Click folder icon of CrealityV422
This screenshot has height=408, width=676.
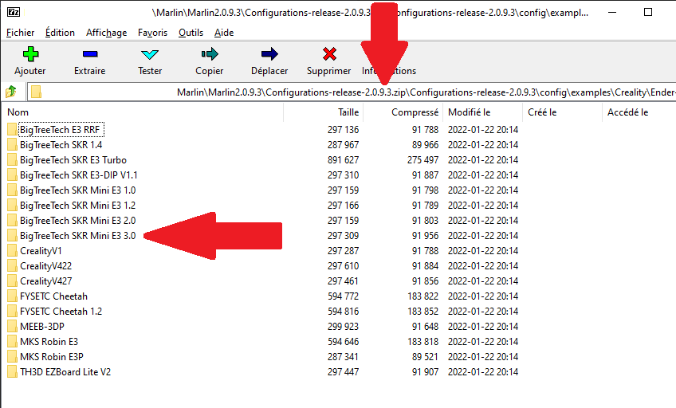pyautogui.click(x=13, y=266)
